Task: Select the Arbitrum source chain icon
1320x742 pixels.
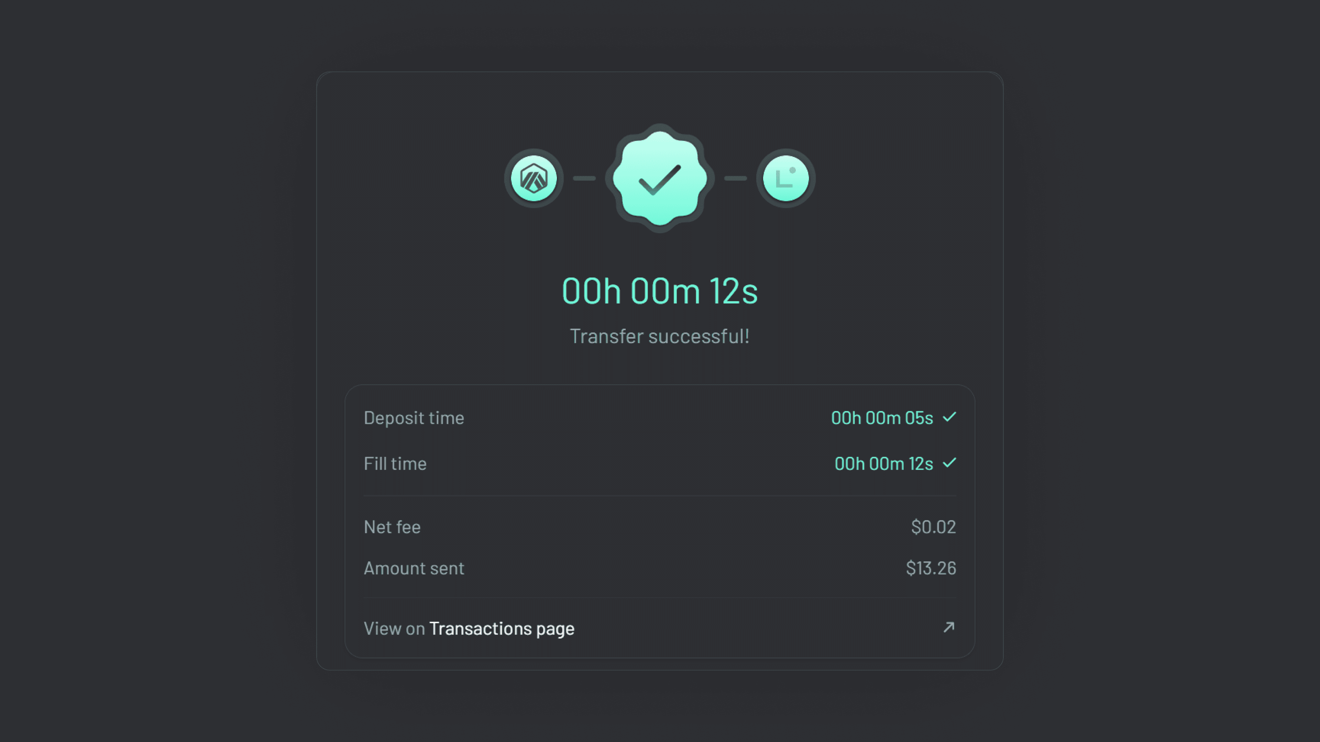Action: pos(533,178)
